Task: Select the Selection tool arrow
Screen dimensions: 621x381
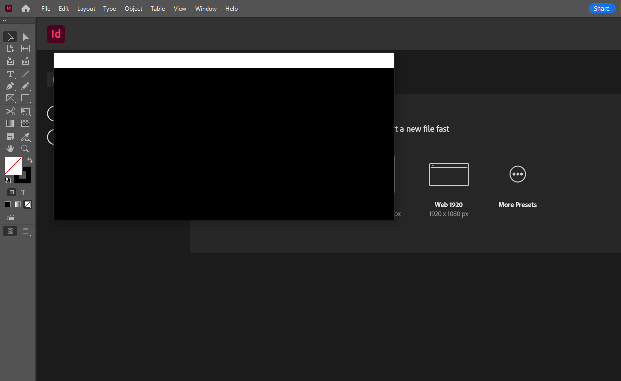Action: tap(10, 37)
